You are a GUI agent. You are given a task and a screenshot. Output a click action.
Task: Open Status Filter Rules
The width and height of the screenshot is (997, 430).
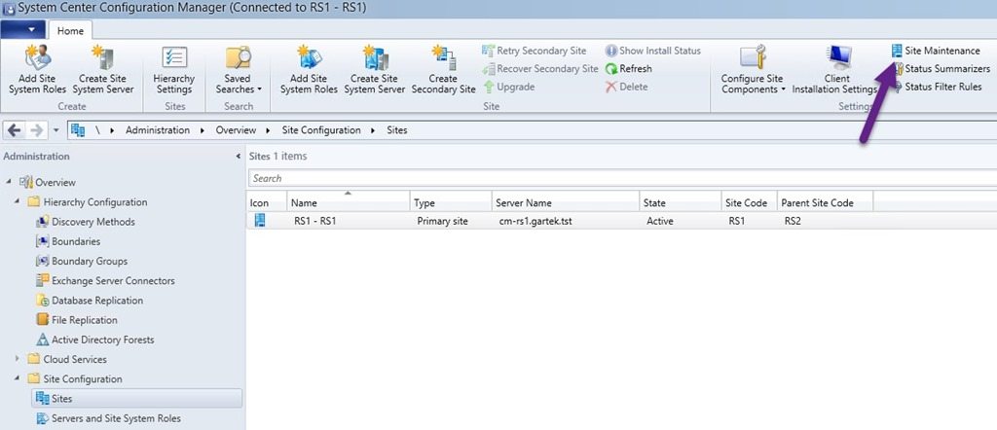click(937, 87)
